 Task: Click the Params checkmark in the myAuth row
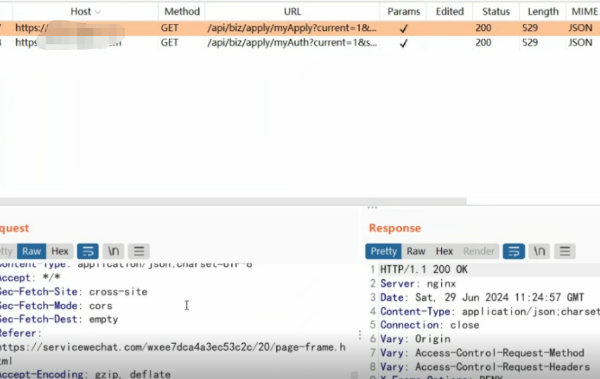(403, 43)
